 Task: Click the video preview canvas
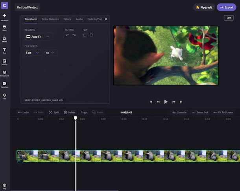(x=166, y=55)
